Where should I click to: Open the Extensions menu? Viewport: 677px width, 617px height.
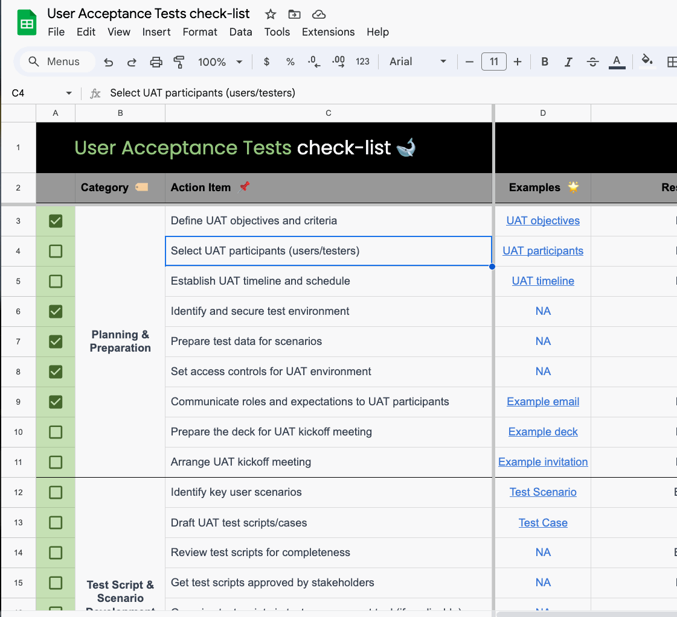(x=328, y=32)
